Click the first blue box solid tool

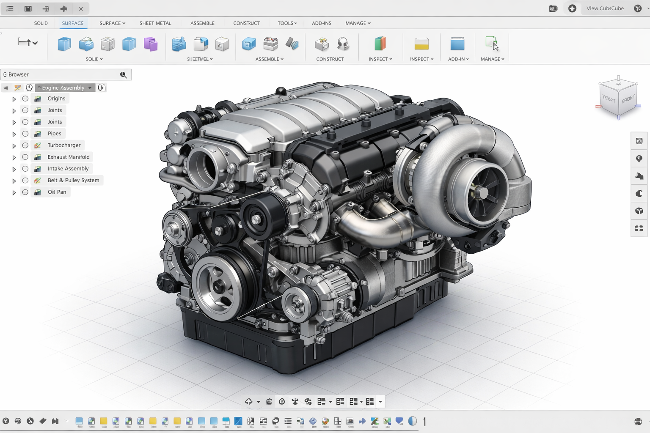point(64,44)
